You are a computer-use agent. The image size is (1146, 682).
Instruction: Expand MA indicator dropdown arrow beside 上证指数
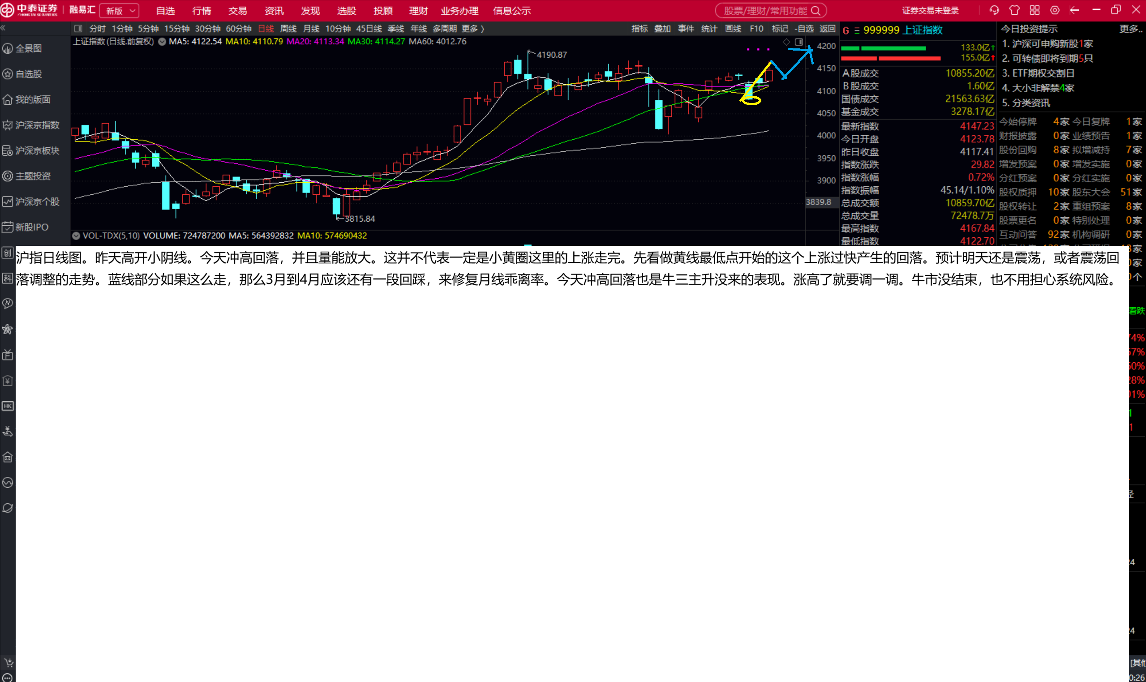(x=162, y=41)
